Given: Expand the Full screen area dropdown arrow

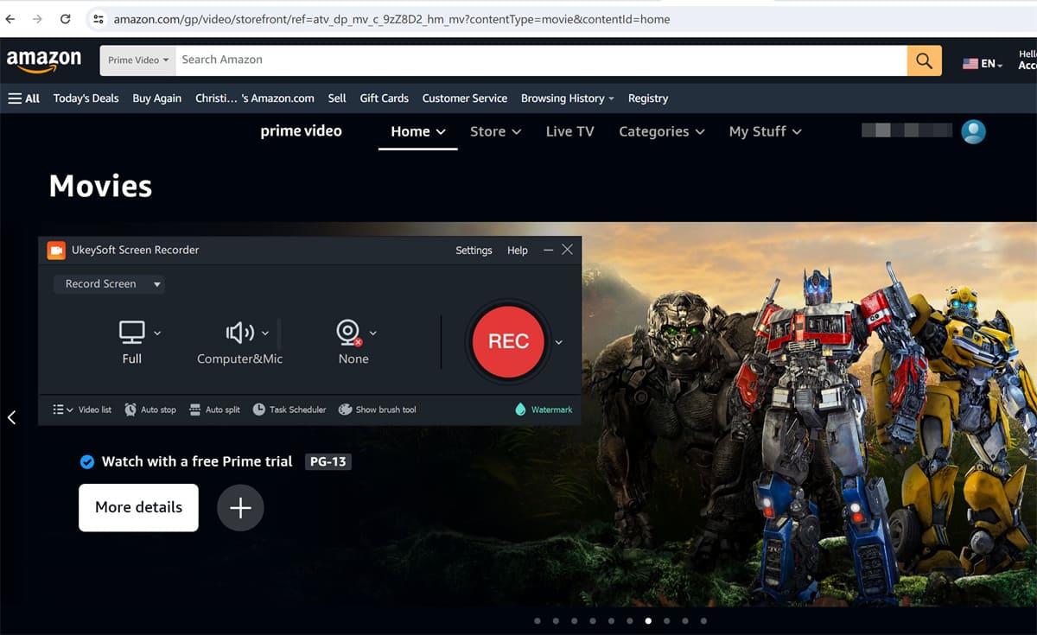Looking at the screenshot, I should point(157,333).
